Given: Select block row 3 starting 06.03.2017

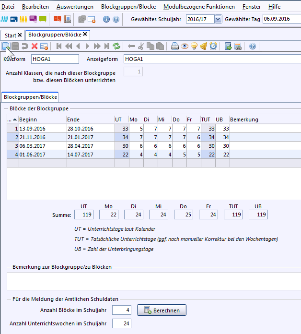Looking at the screenshot, I should pos(42,146).
